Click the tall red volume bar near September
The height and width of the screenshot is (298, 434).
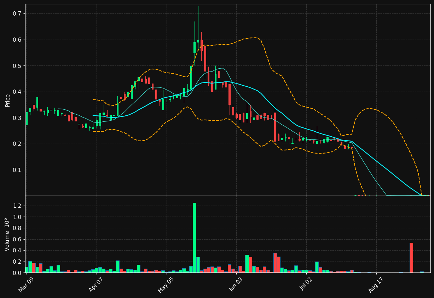coord(411,258)
